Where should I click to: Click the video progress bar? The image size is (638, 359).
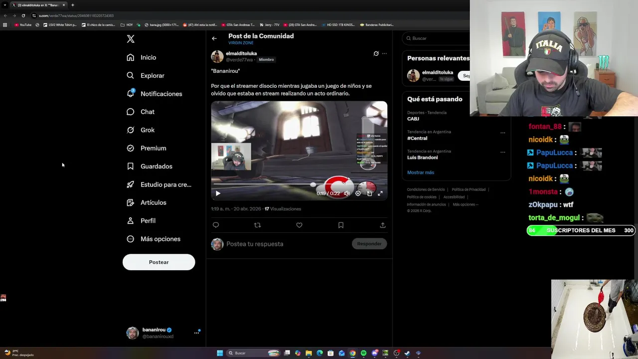(x=299, y=184)
